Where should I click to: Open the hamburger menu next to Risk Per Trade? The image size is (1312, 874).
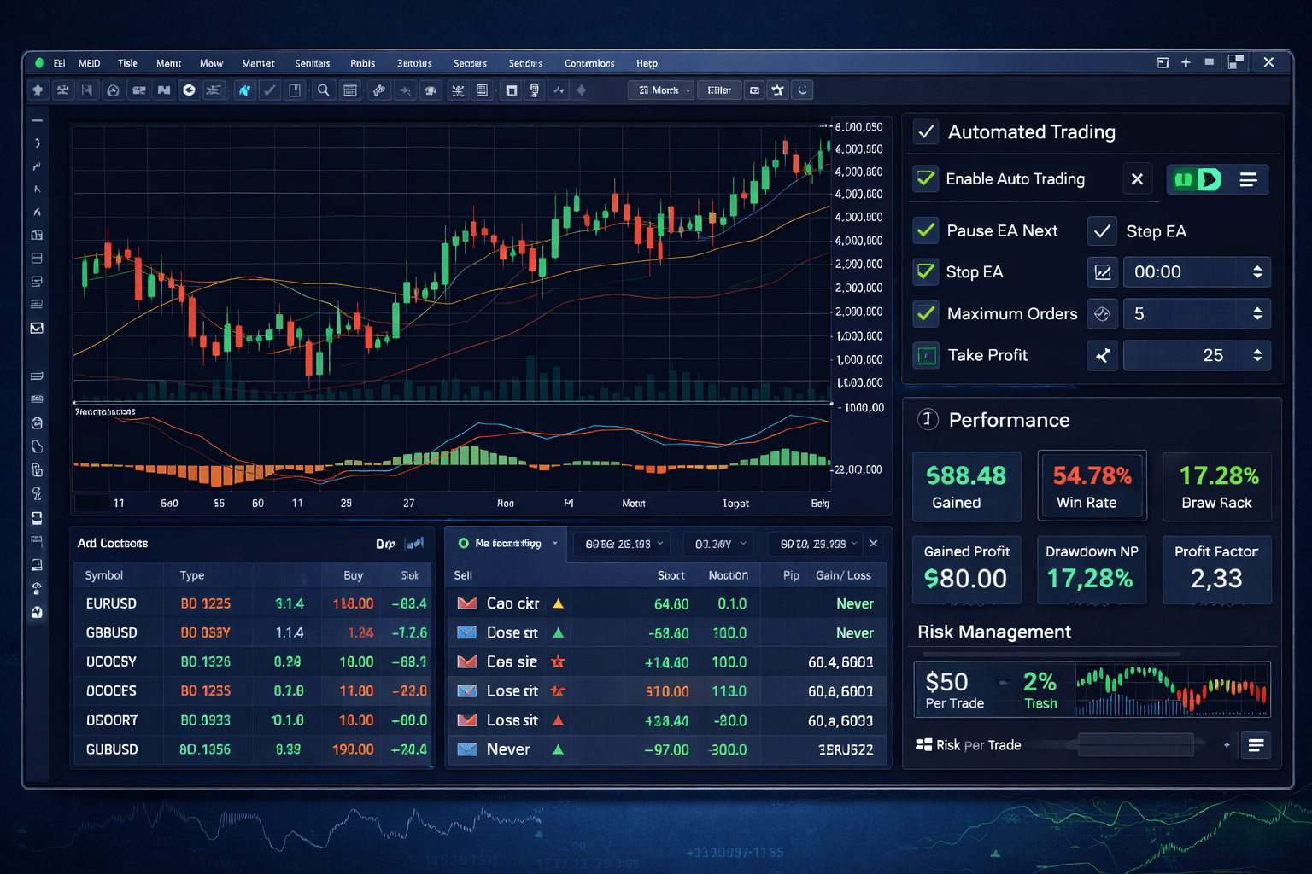(x=1256, y=745)
